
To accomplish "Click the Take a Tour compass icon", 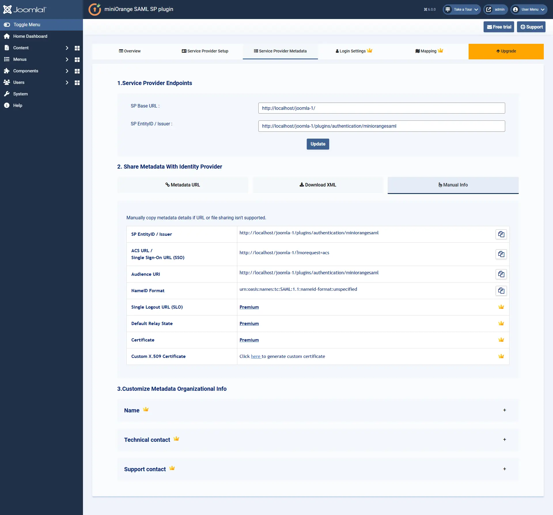I will click(x=447, y=9).
